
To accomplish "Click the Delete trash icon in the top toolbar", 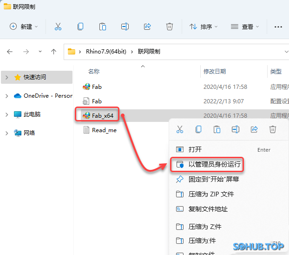I will pyautogui.click(x=170, y=27).
